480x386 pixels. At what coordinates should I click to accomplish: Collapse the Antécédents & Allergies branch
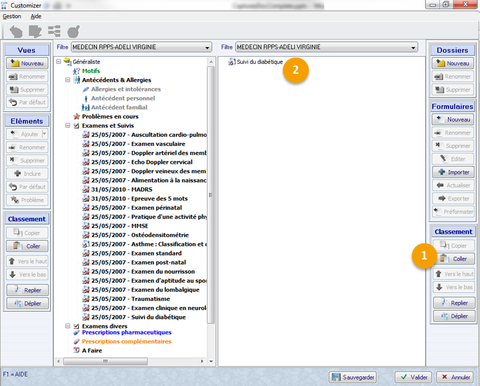click(68, 80)
